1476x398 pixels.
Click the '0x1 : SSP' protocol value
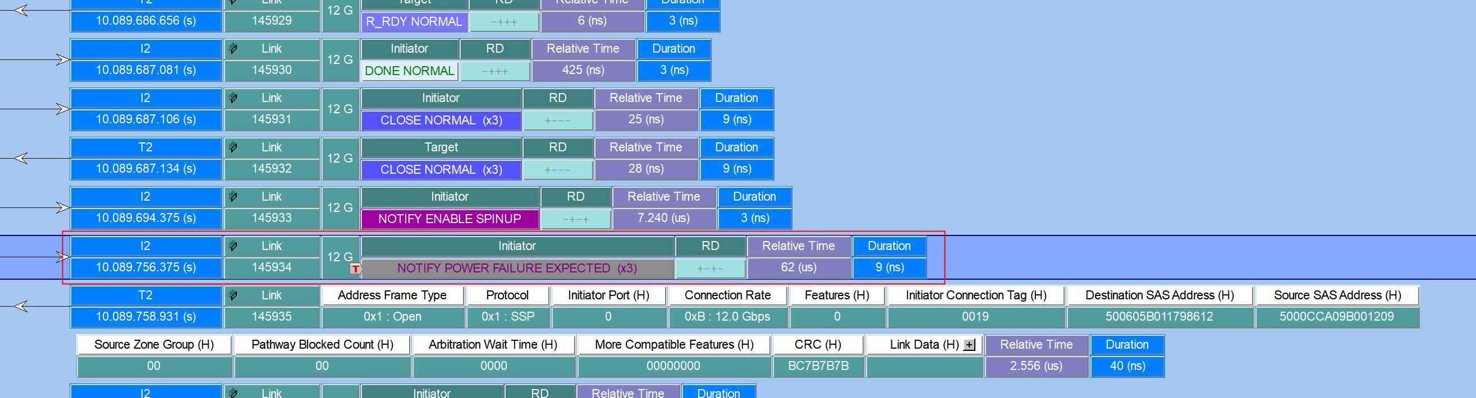pyautogui.click(x=508, y=317)
